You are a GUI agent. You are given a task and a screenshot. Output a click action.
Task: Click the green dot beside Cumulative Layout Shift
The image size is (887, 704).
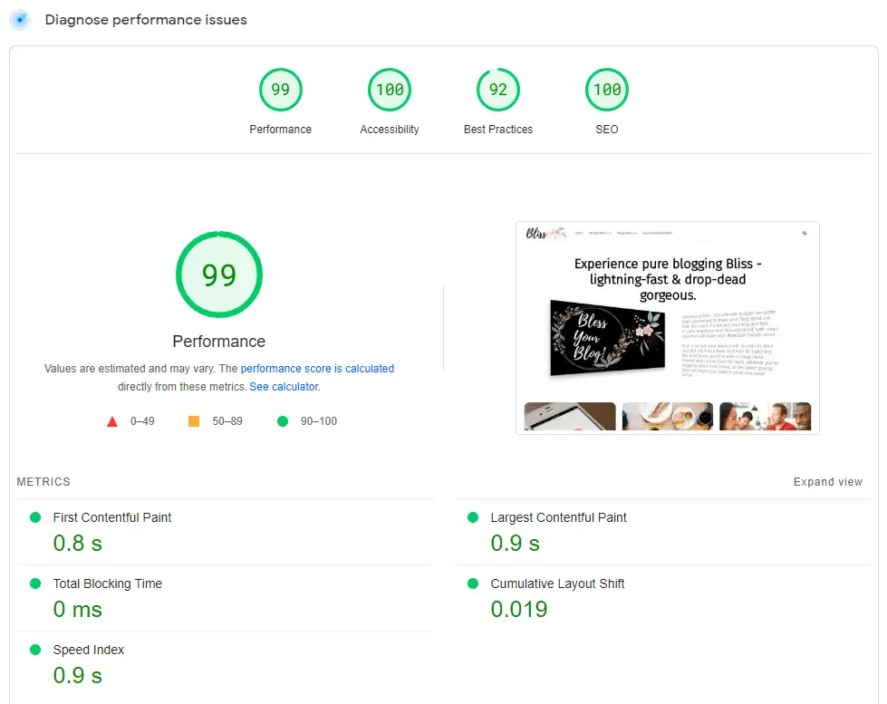pyautogui.click(x=473, y=583)
